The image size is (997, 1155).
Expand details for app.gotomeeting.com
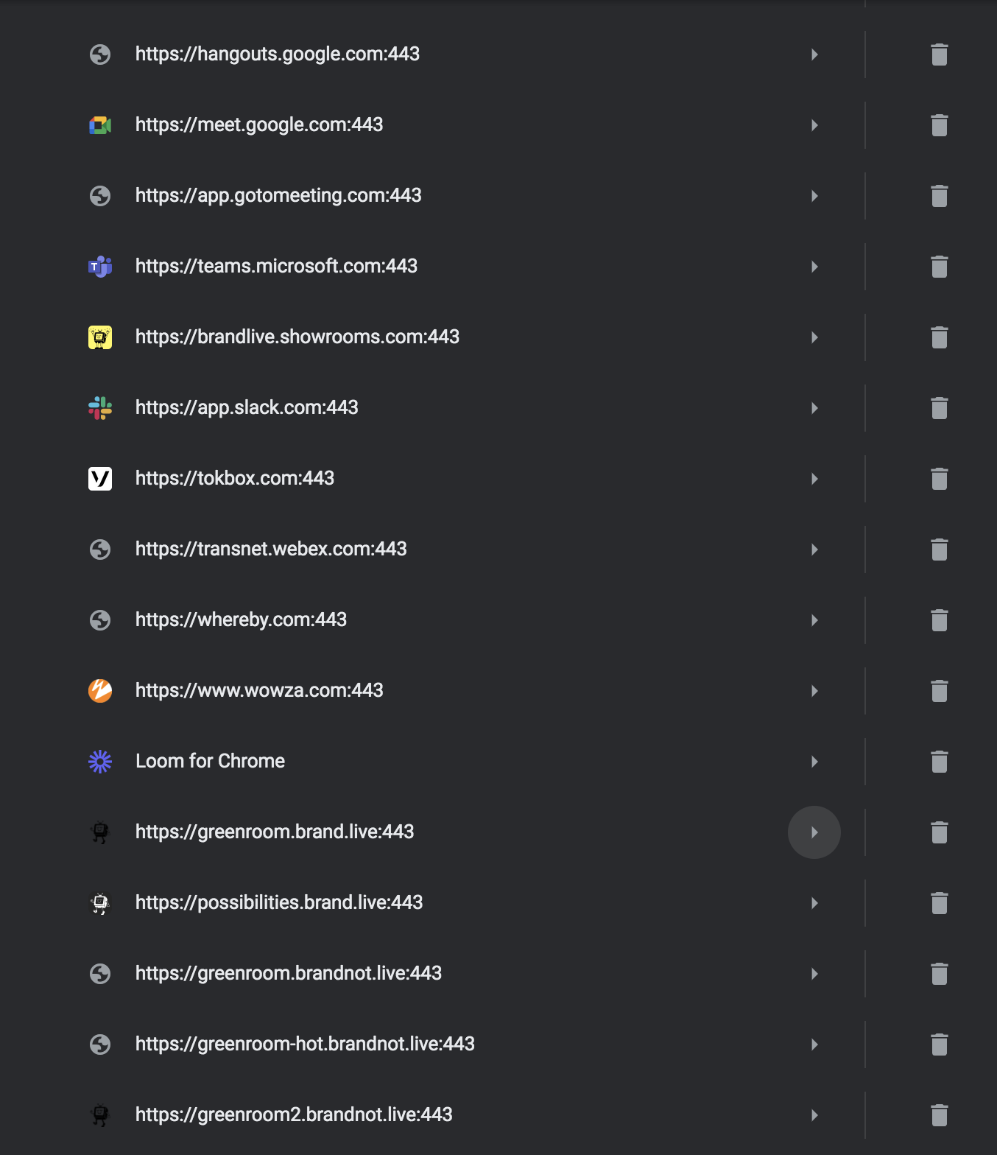pos(814,196)
